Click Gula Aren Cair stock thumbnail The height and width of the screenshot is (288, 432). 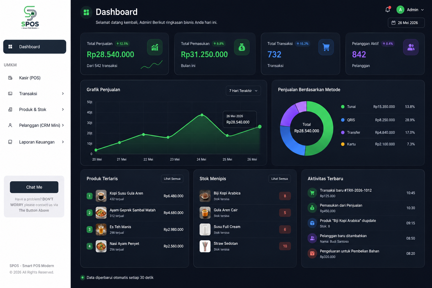(x=205, y=213)
